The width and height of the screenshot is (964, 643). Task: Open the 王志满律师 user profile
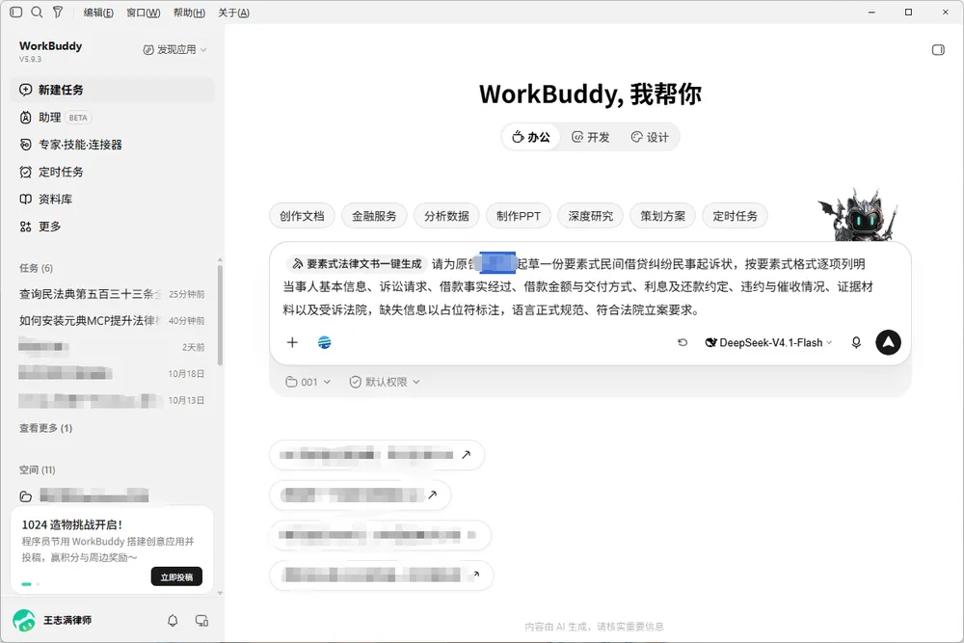click(x=53, y=620)
